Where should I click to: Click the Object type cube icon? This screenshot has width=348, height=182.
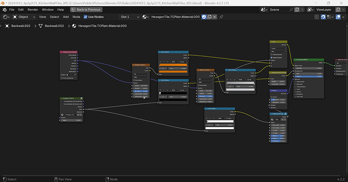(x=15, y=17)
